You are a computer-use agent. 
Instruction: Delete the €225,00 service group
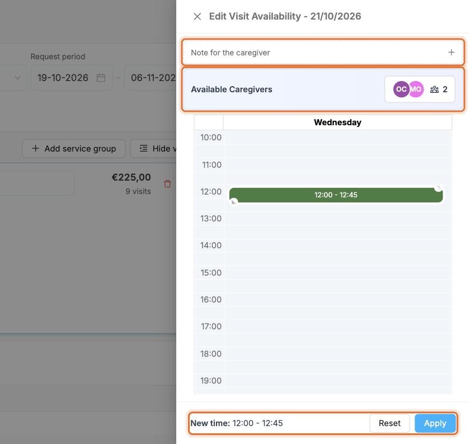167,183
